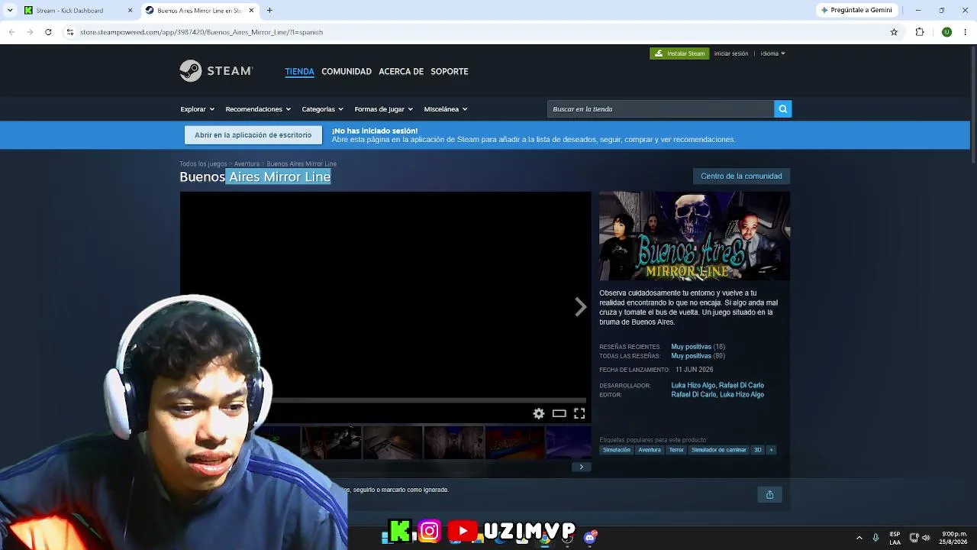Click the Pregúntale a Gemini button
Screen dimensions: 977x550
(x=856, y=10)
